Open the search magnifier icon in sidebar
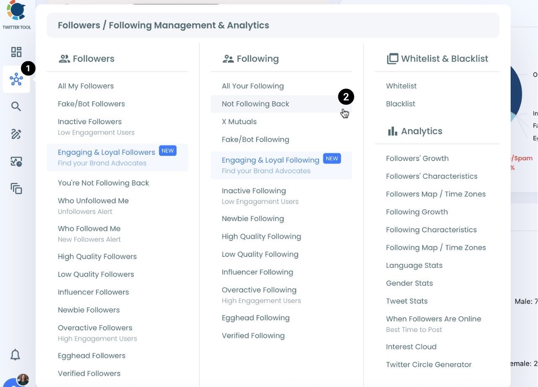 tap(16, 107)
